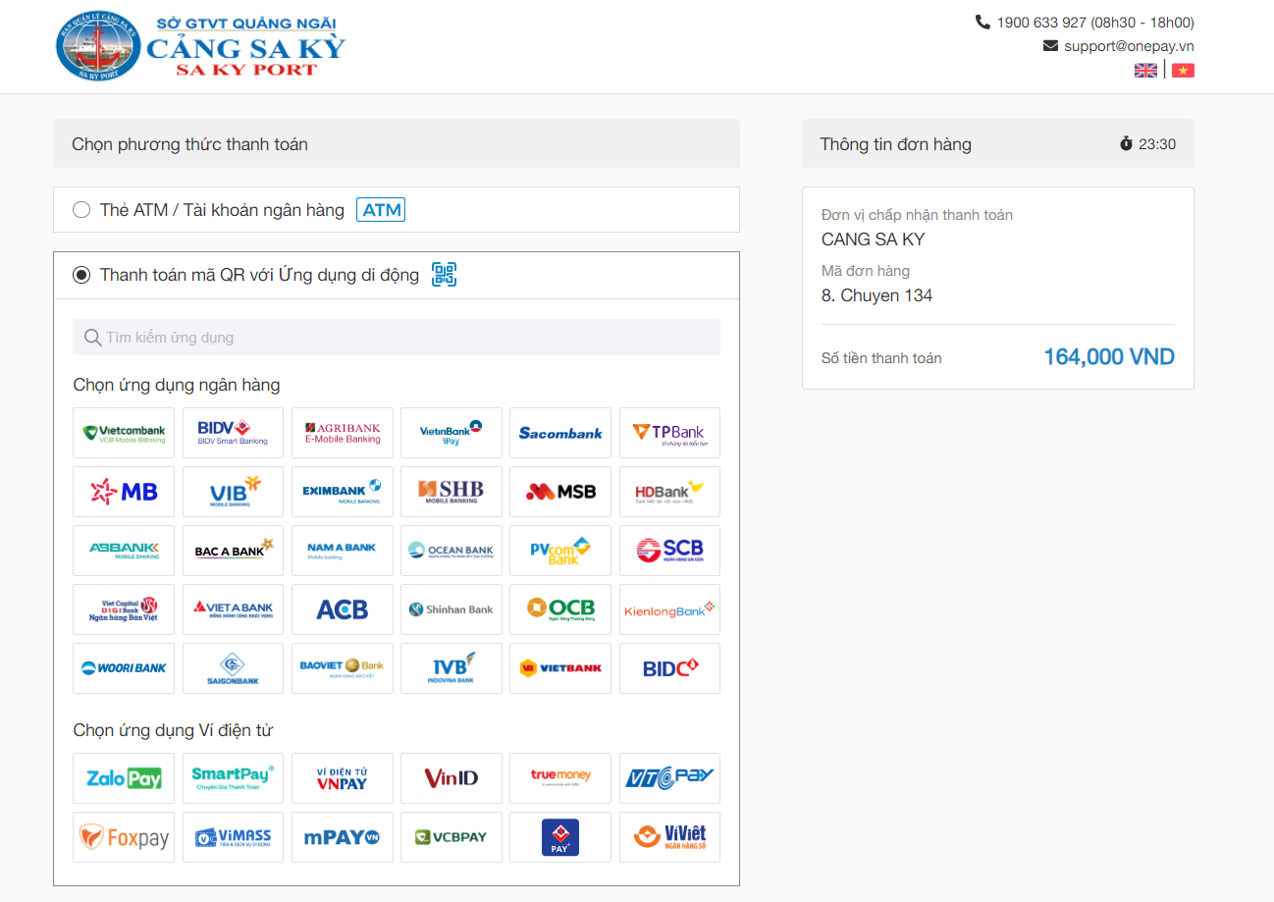Screen dimensions: 1274x902
Task: Pick the TPBank app logo
Action: tap(669, 433)
